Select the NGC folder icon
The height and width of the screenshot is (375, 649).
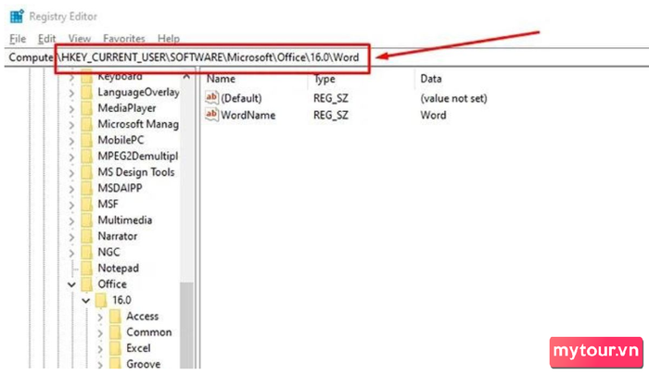click(x=87, y=252)
